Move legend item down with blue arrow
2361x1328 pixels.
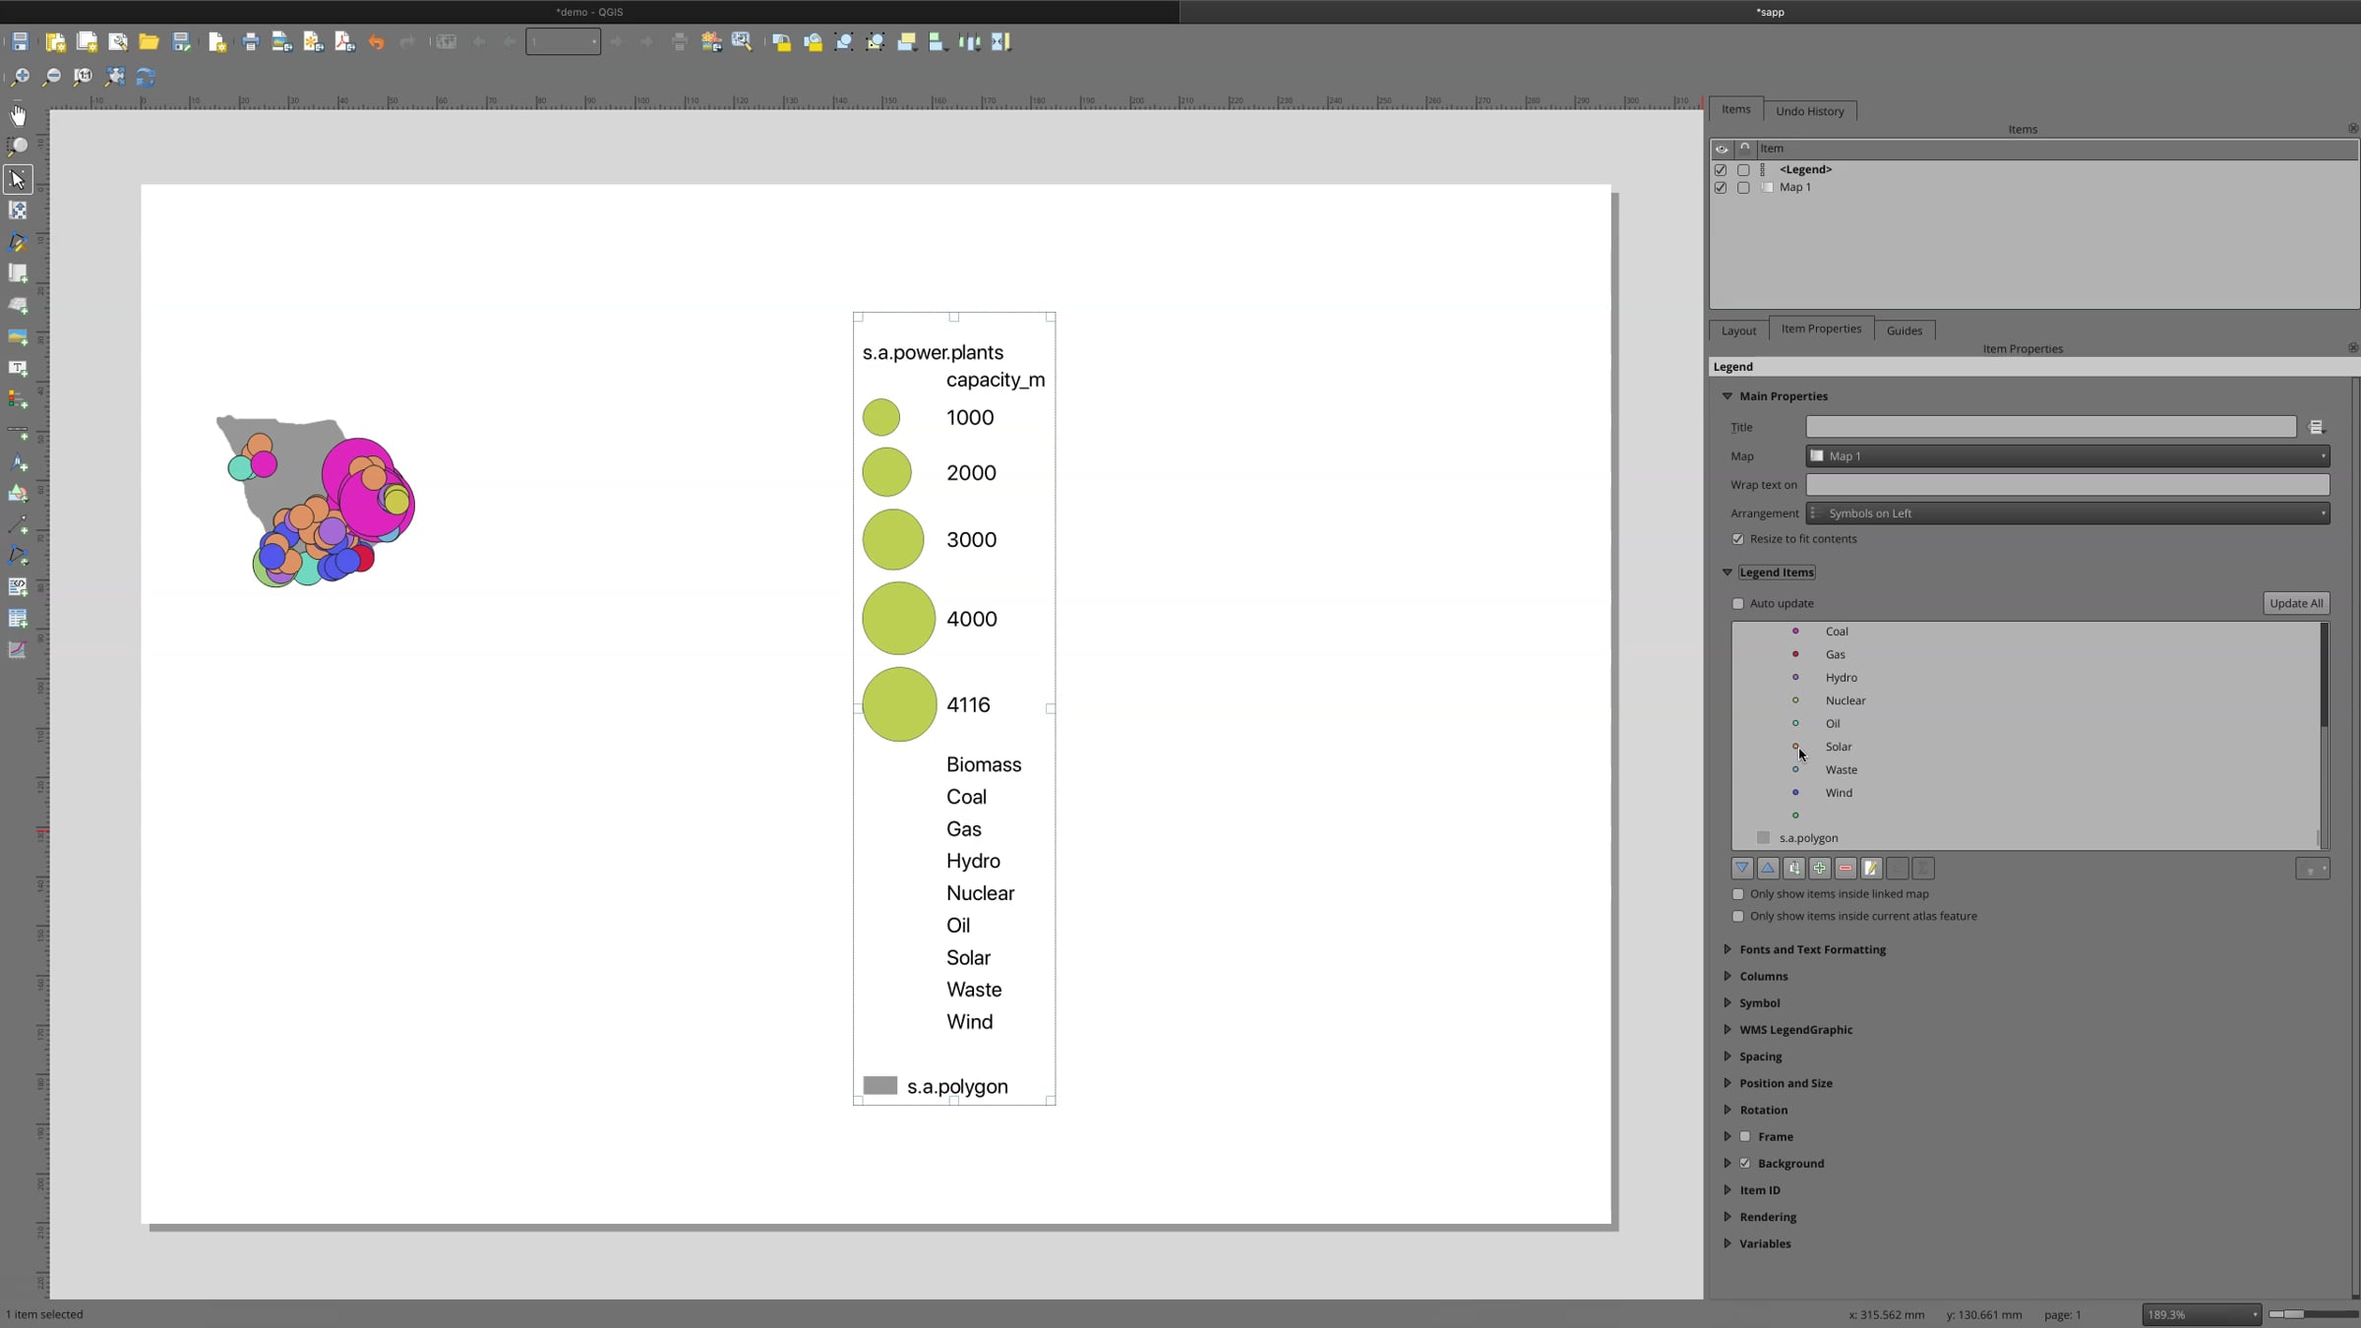coord(1742,869)
